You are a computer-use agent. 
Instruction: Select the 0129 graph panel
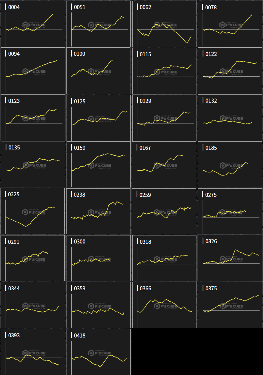pyautogui.click(x=164, y=118)
